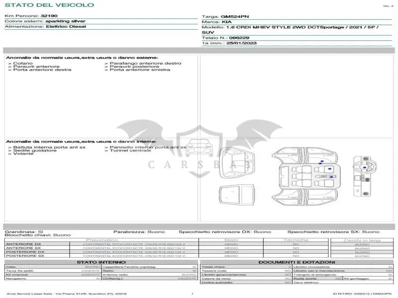Image resolution: width=398 pixels, height=298 pixels.
Task: Click the Targa GM524PN field
Action: pos(225,16)
